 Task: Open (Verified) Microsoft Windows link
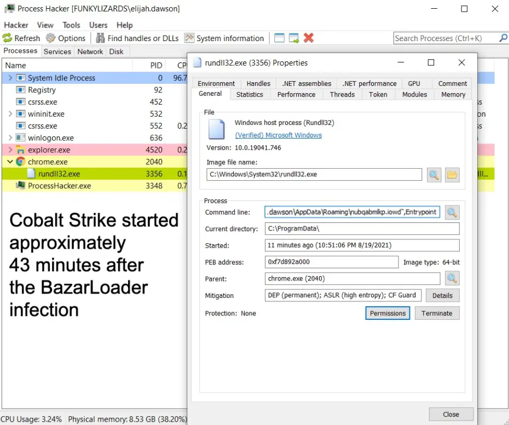279,135
